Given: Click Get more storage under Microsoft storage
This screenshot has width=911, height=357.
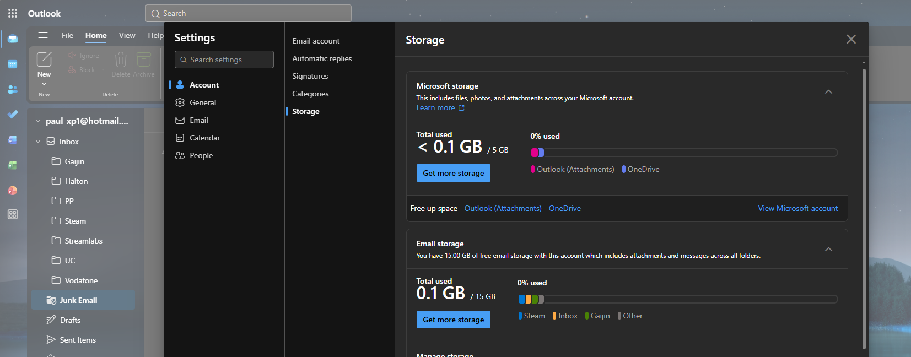Looking at the screenshot, I should pyautogui.click(x=454, y=173).
